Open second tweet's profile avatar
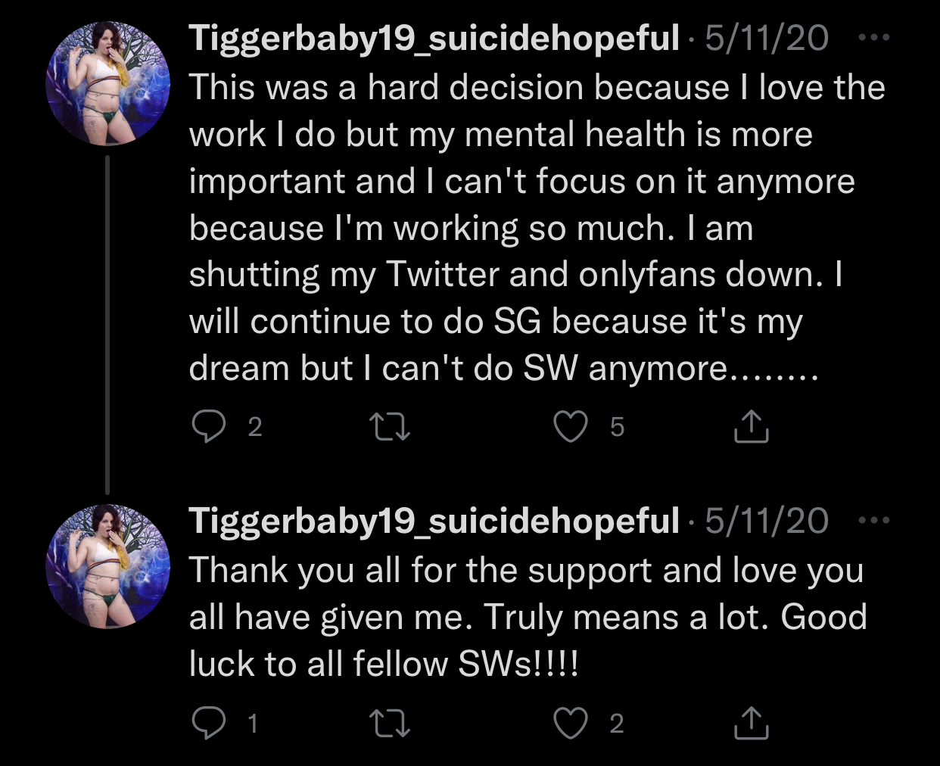The image size is (940, 766). [x=108, y=566]
